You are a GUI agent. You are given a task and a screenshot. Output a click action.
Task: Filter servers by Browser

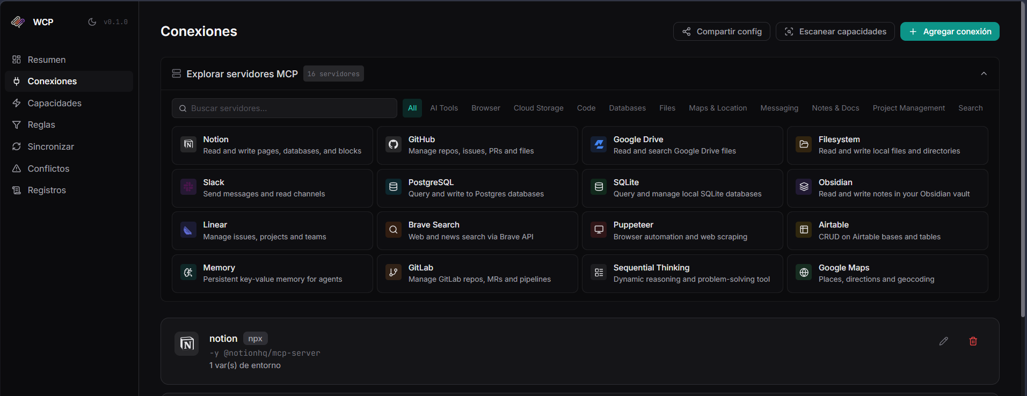486,108
